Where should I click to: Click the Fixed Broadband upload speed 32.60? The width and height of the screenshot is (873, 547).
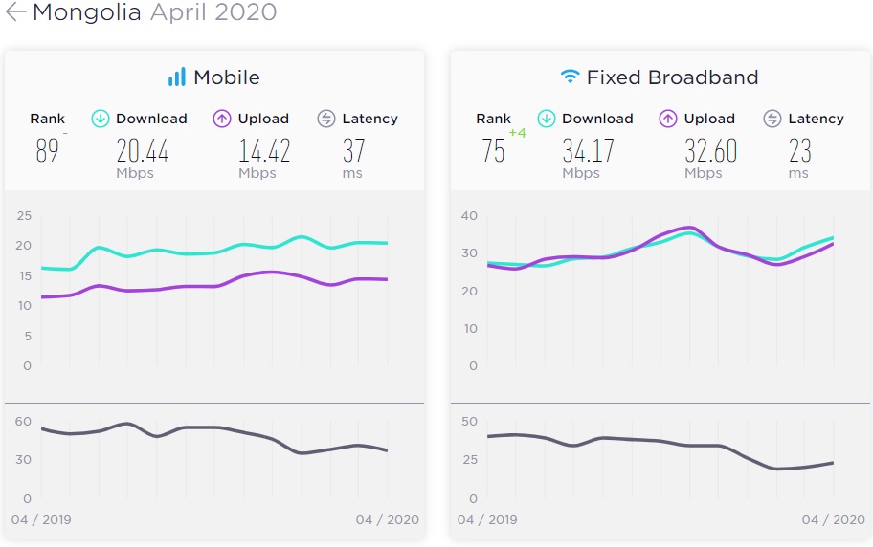click(710, 150)
